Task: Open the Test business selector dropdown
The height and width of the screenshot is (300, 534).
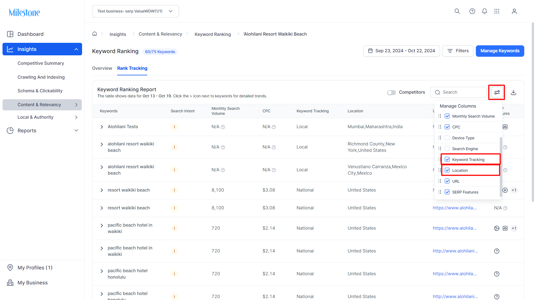Action: (136, 11)
